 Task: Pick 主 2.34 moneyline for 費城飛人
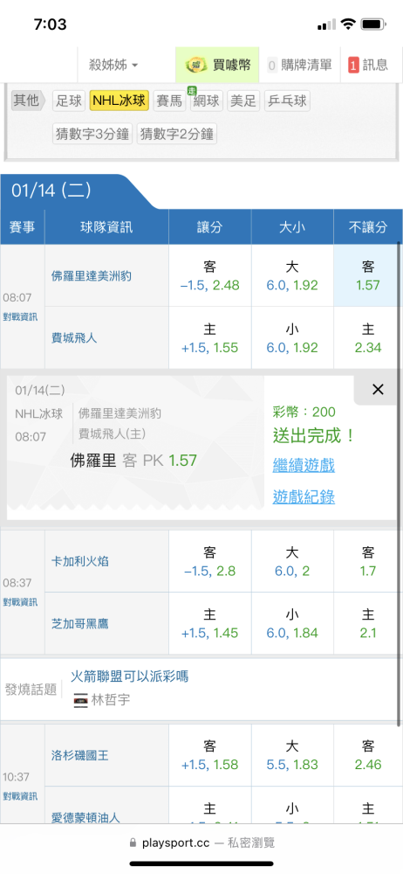pyautogui.click(x=368, y=337)
